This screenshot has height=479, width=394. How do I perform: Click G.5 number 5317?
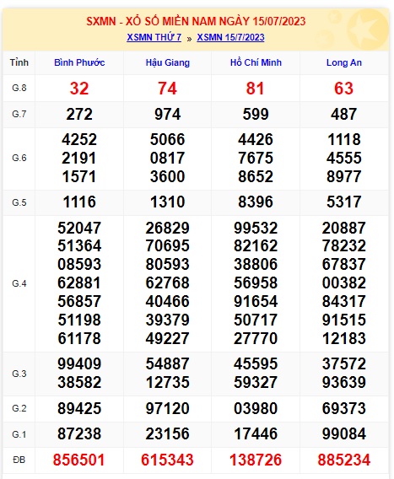344,202
